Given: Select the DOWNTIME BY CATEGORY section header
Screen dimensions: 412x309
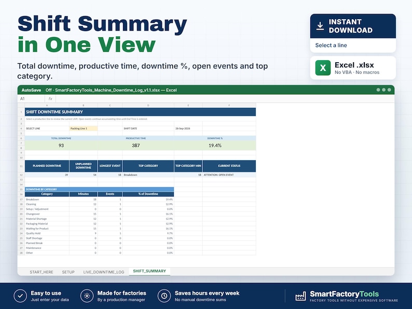Looking at the screenshot, I should (x=99, y=189).
